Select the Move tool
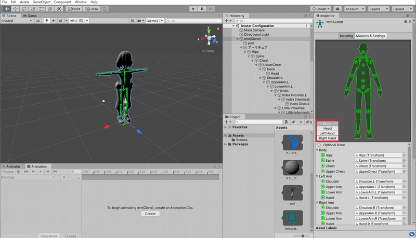Viewport: 416px width, 238px height. [16, 9]
